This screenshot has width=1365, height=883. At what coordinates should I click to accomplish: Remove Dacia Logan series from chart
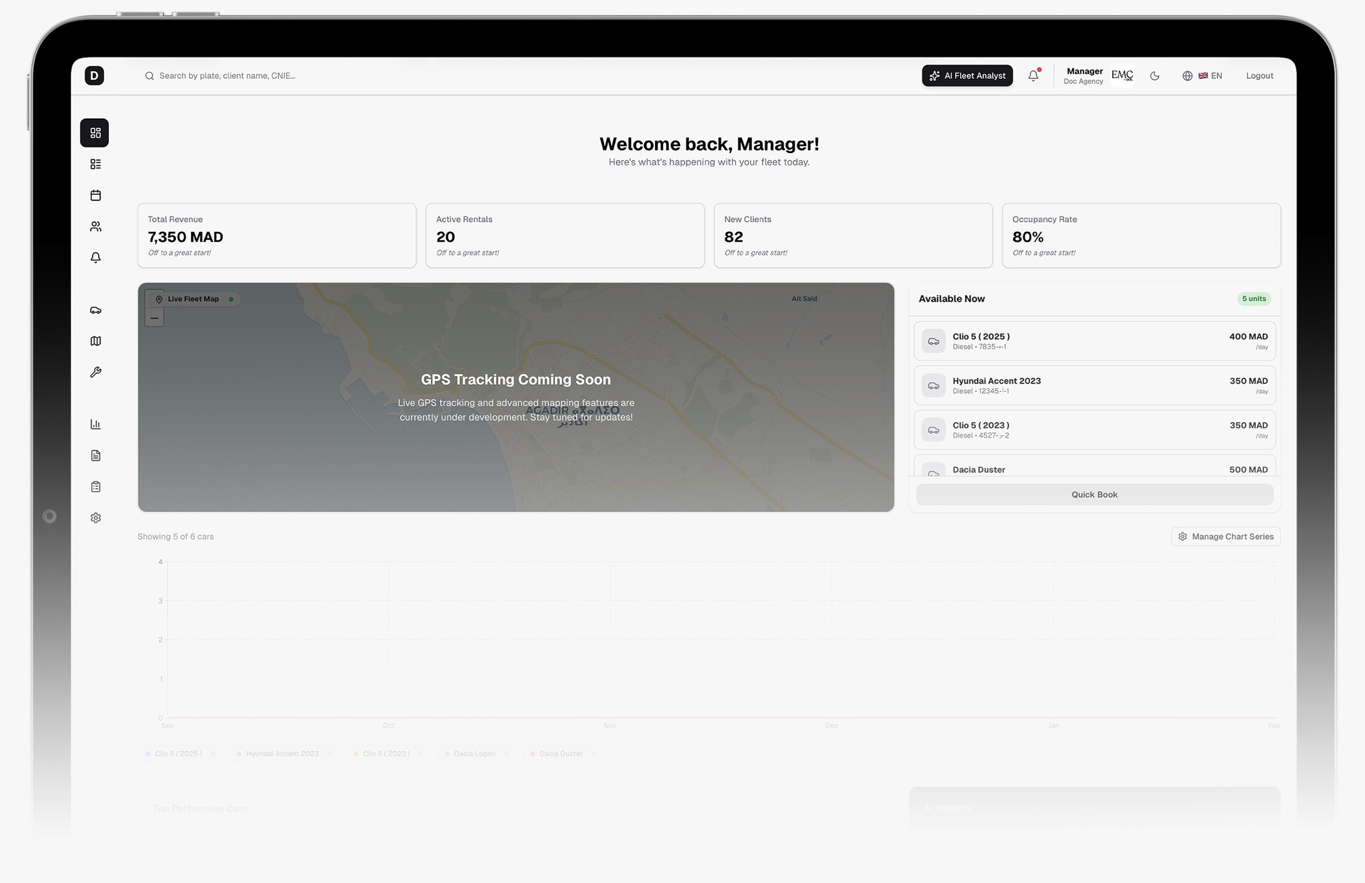click(x=506, y=754)
